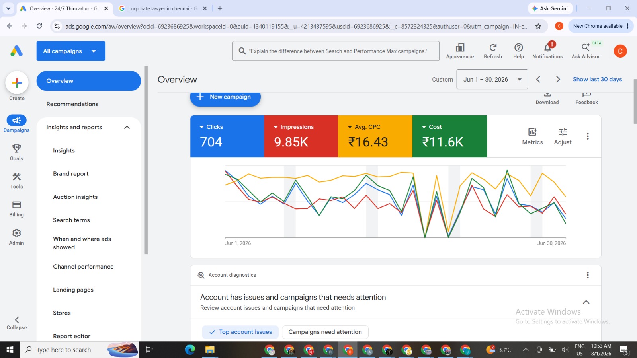Collapse the account issues panel
The image size is (637, 358).
click(x=586, y=302)
